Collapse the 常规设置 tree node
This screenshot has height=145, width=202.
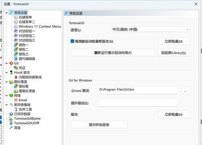click(7, 13)
